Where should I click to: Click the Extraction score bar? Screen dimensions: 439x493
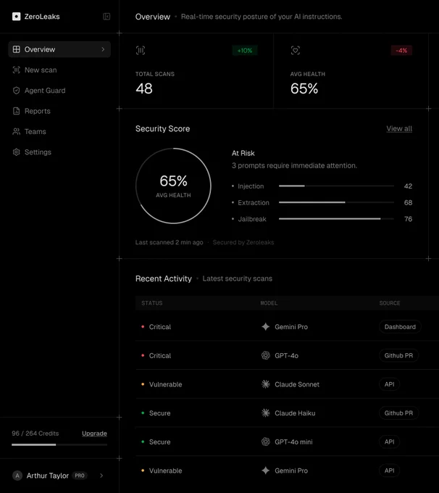coord(336,202)
